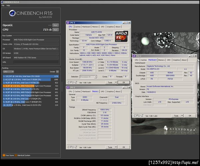
Task: Click Tools button in the Memory tab window
Action: 110,147
